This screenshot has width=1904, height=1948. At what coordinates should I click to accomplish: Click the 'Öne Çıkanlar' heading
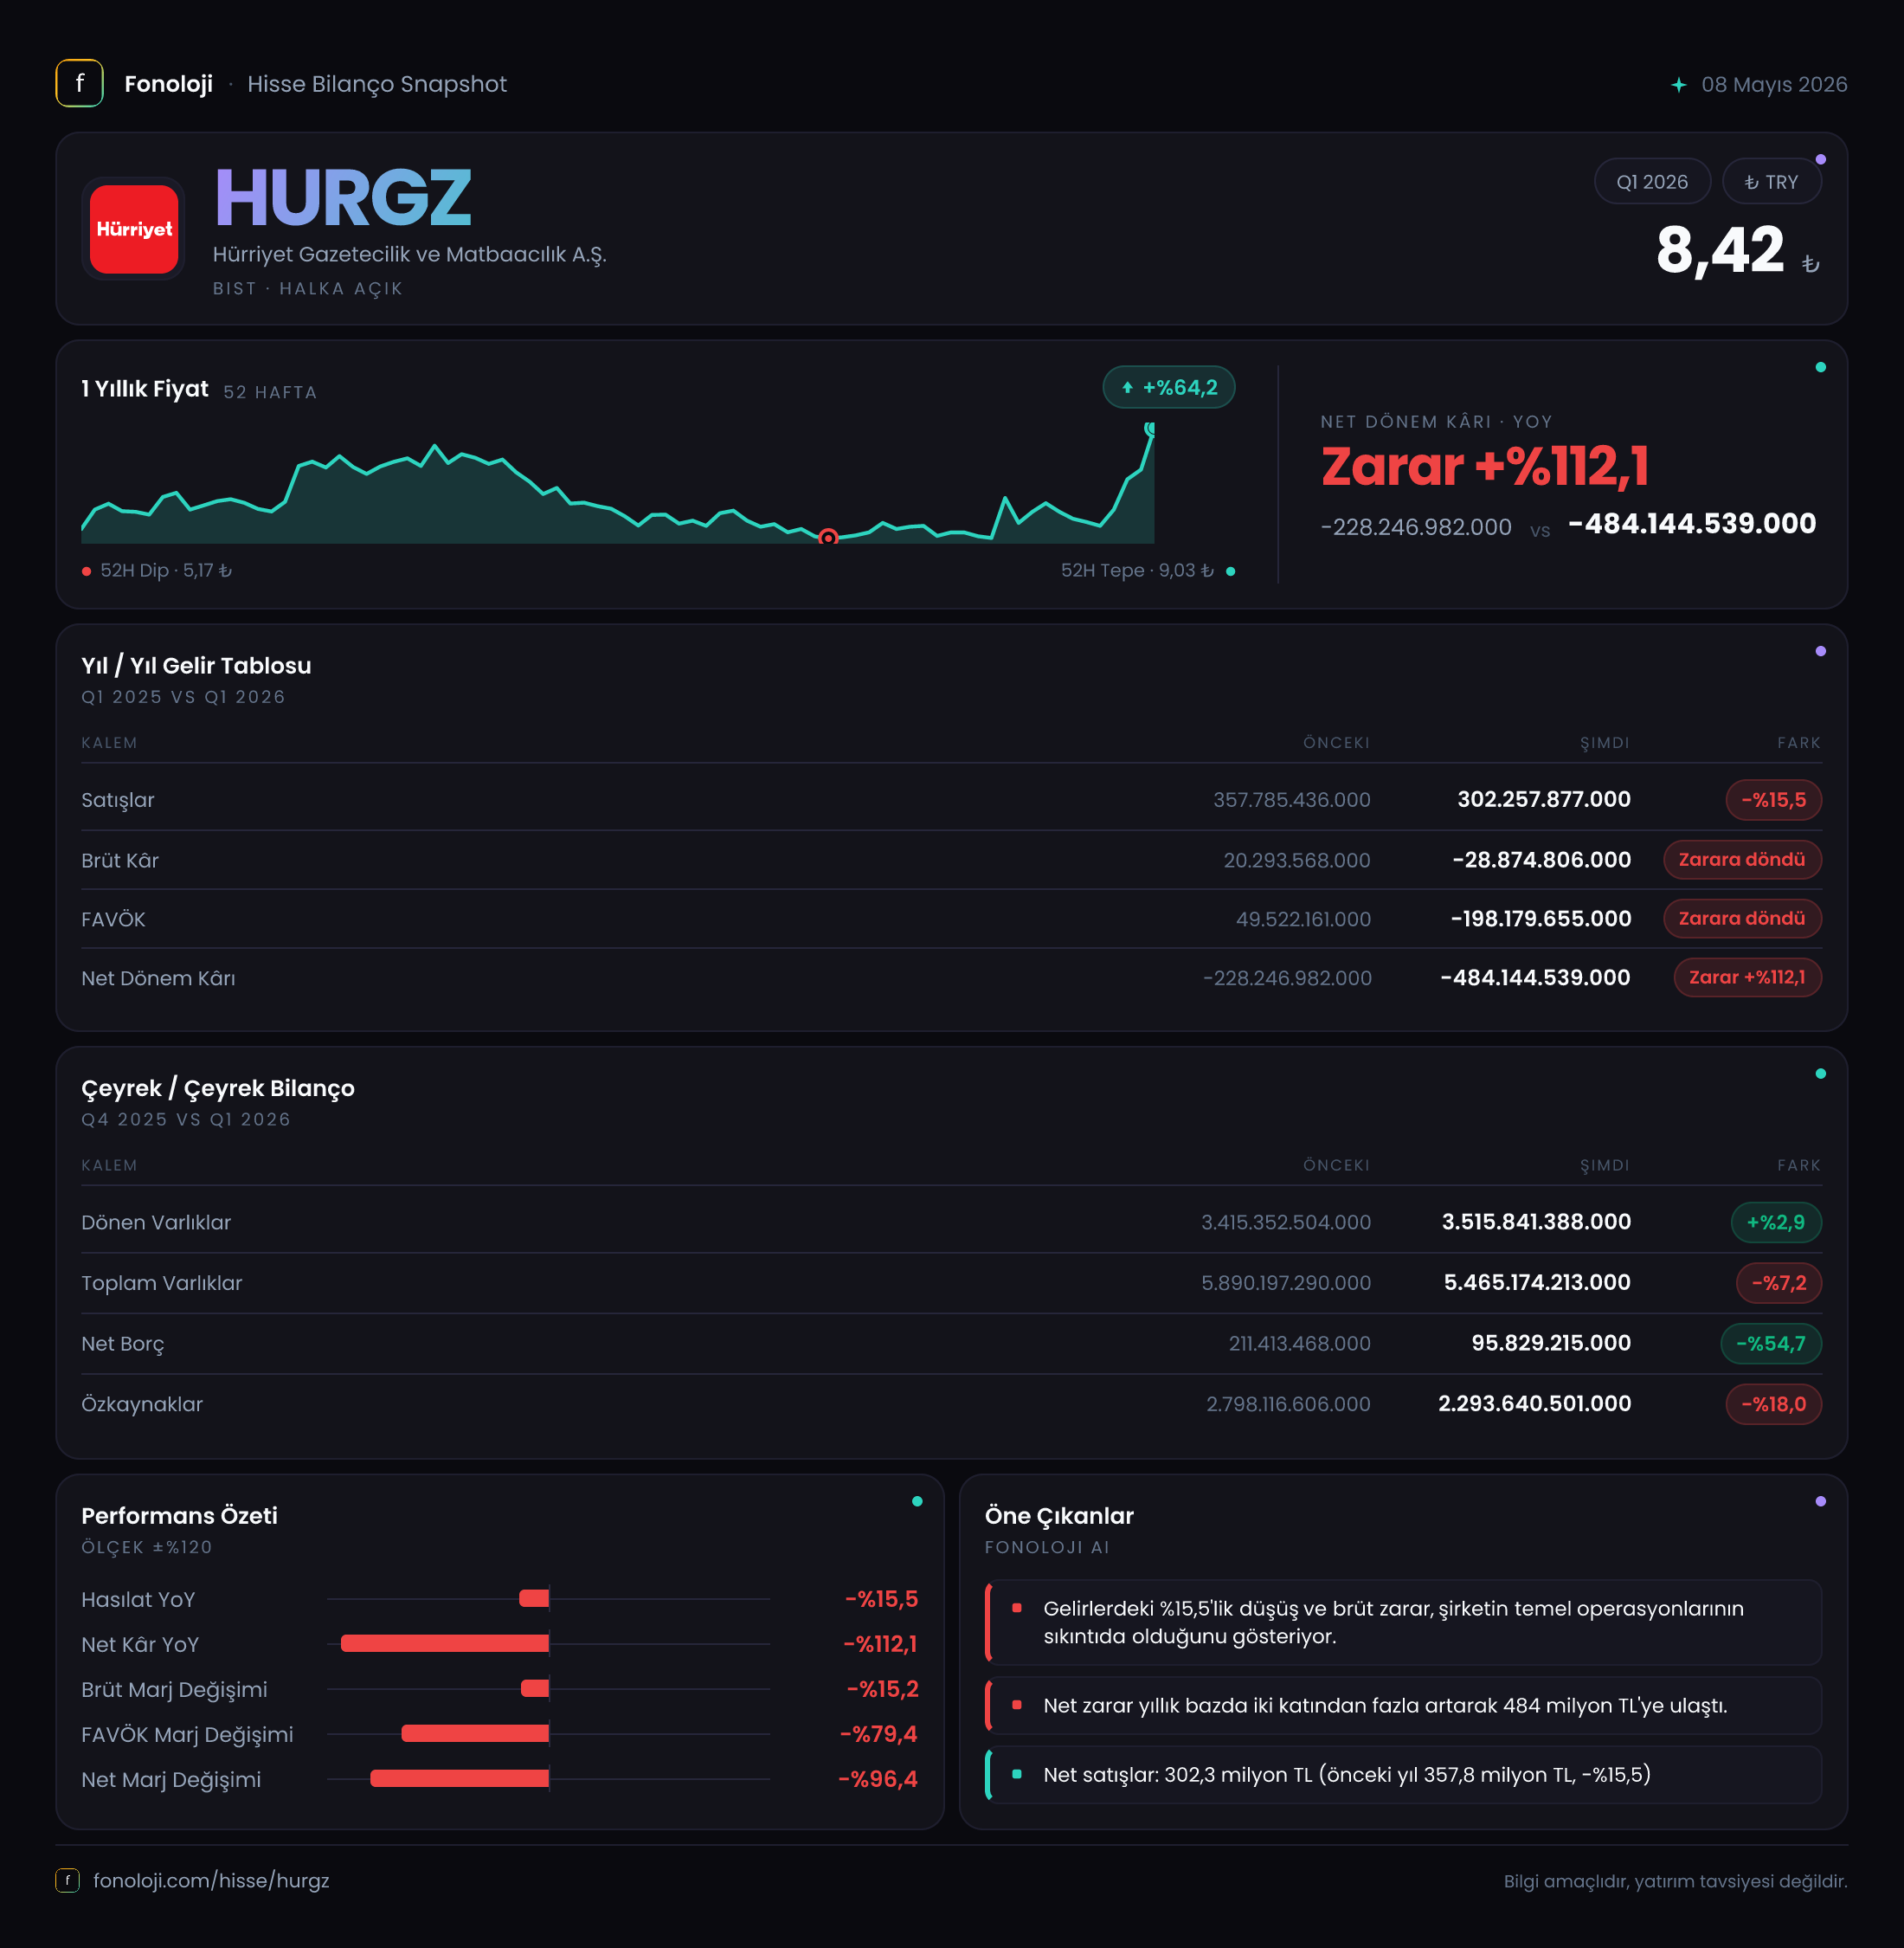[1059, 1516]
